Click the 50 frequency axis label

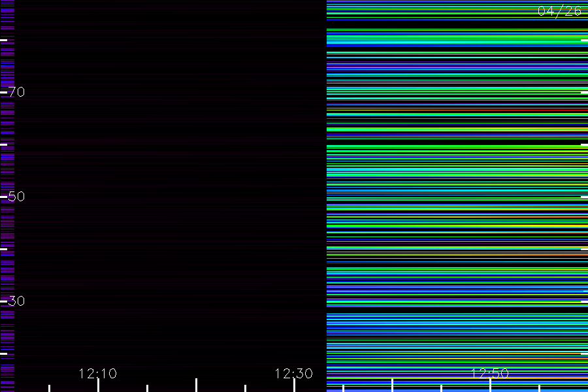pos(16,196)
